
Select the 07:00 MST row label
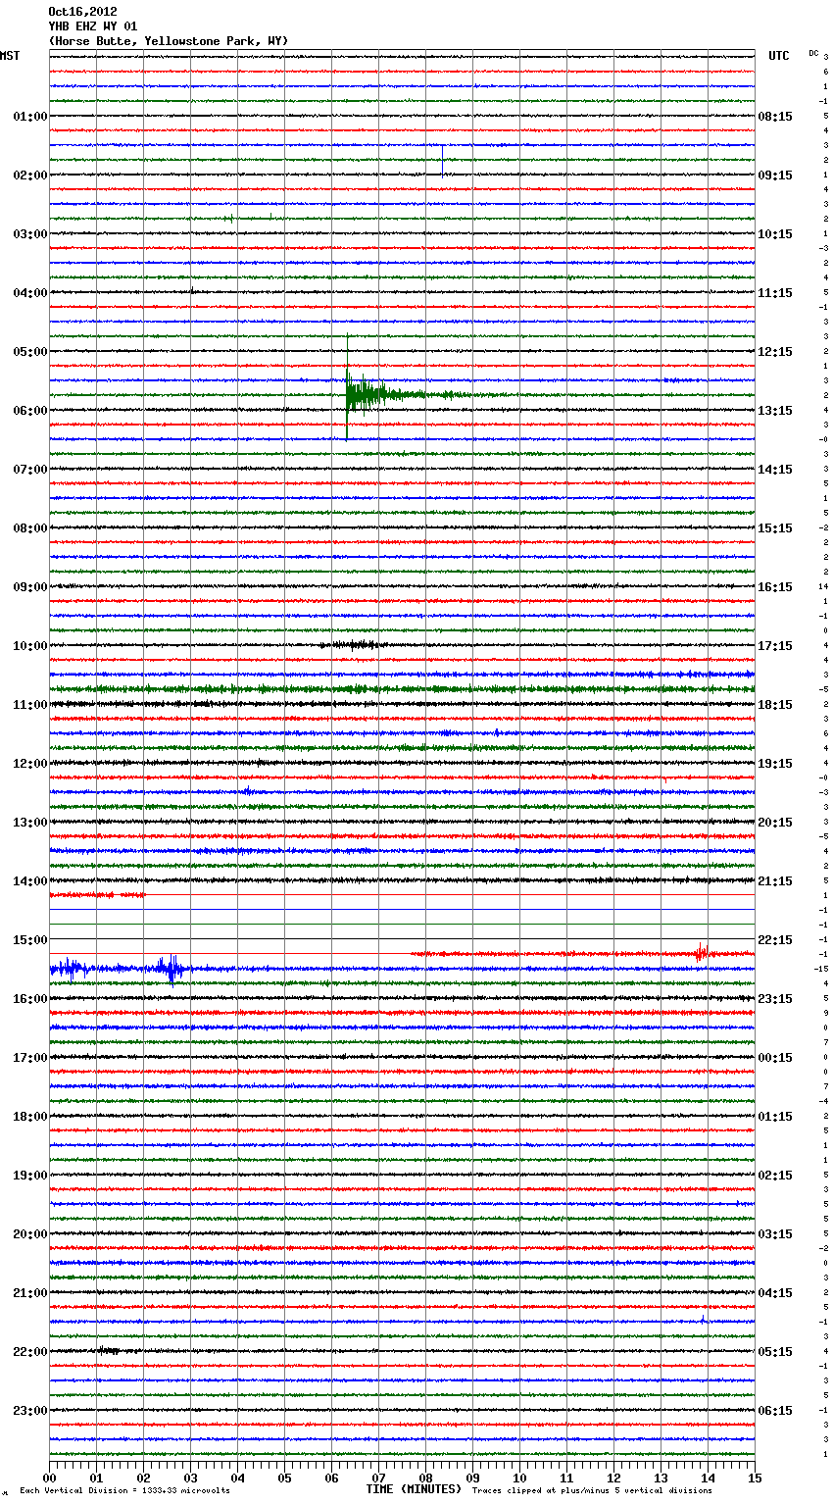pyautogui.click(x=30, y=470)
